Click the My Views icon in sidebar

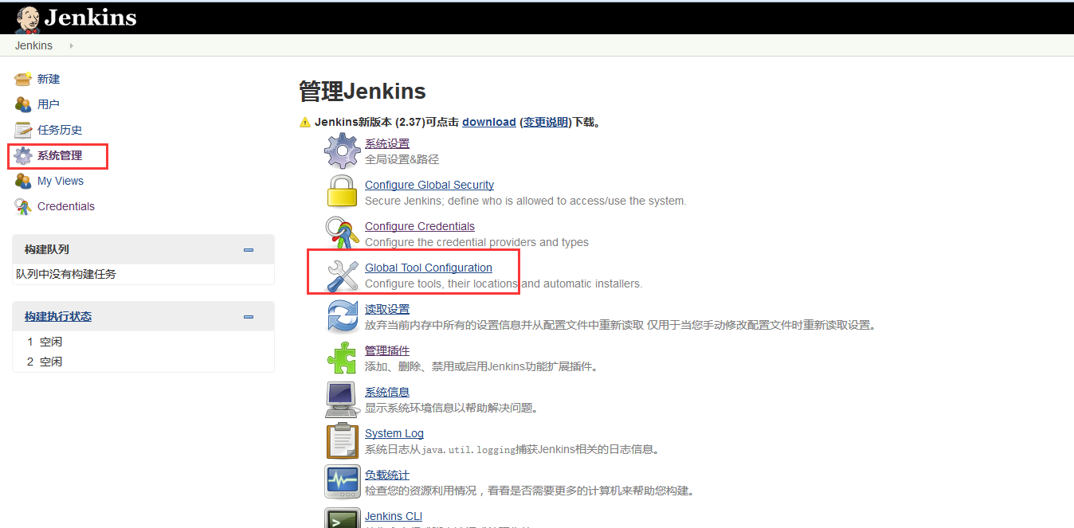coord(23,181)
